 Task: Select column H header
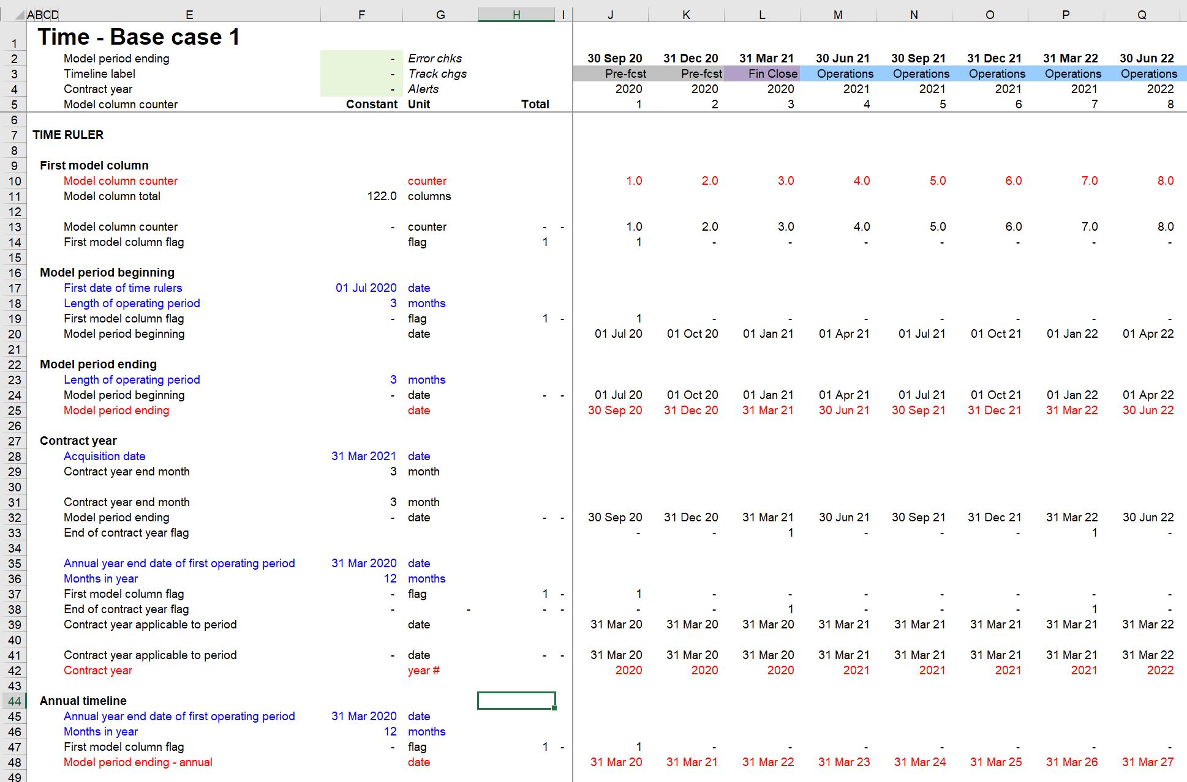(x=516, y=15)
